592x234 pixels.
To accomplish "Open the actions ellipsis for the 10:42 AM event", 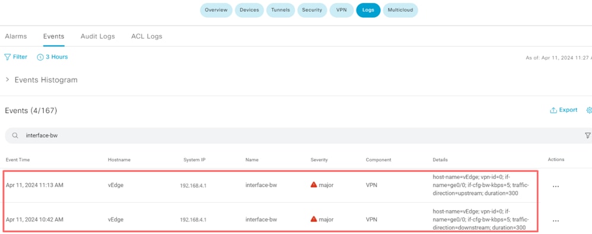I will pyautogui.click(x=555, y=221).
